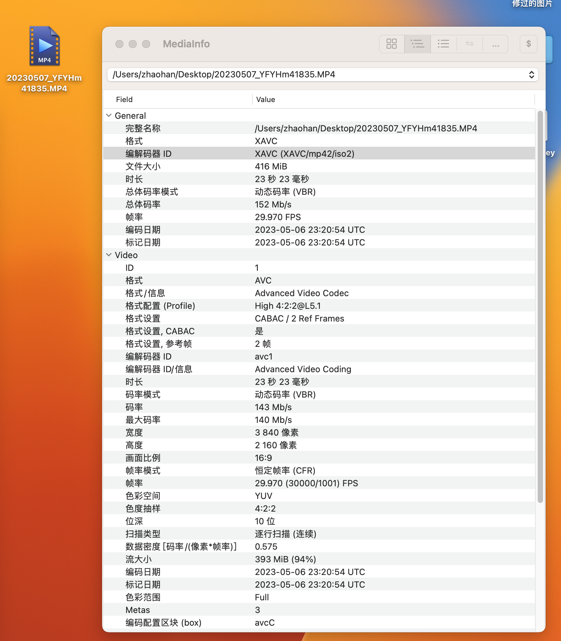
Task: Select the 20230507_YFYHm41835.MP4 desktop file label
Action: click(44, 83)
